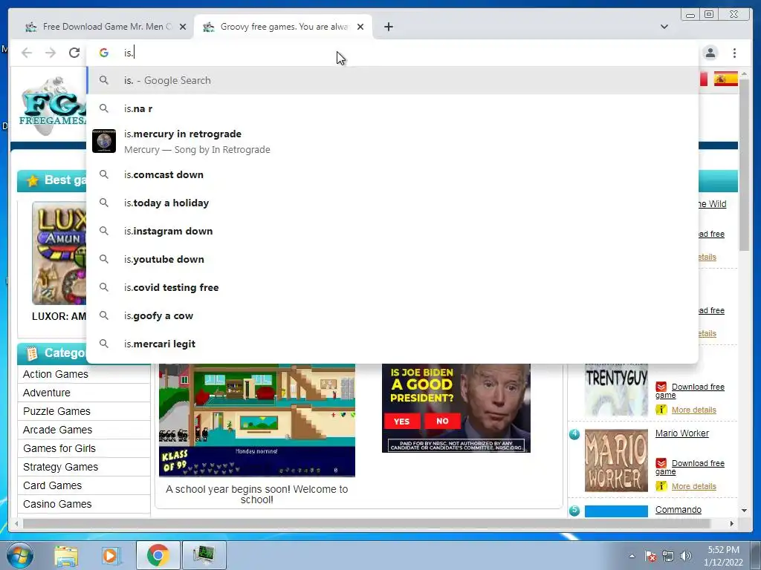This screenshot has width=761, height=570.
Task: Click the horizontal scrollbar right arrow
Action: 732,523
